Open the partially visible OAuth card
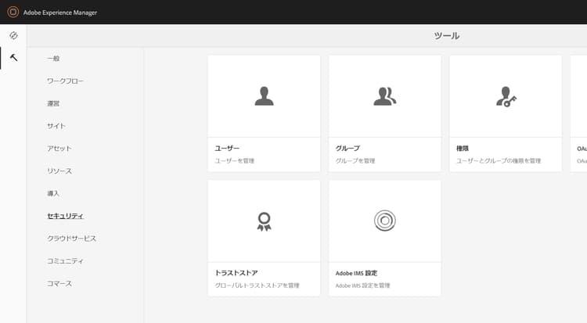Image resolution: width=587 pixels, height=323 pixels. (x=578, y=113)
